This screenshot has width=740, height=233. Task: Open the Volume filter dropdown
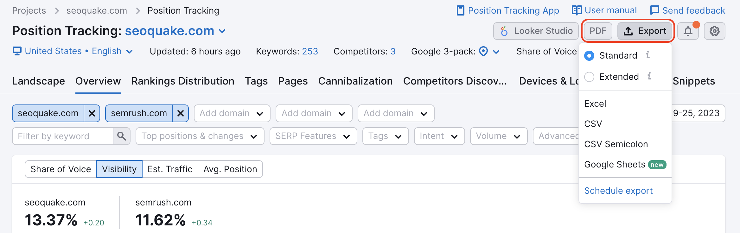click(499, 136)
